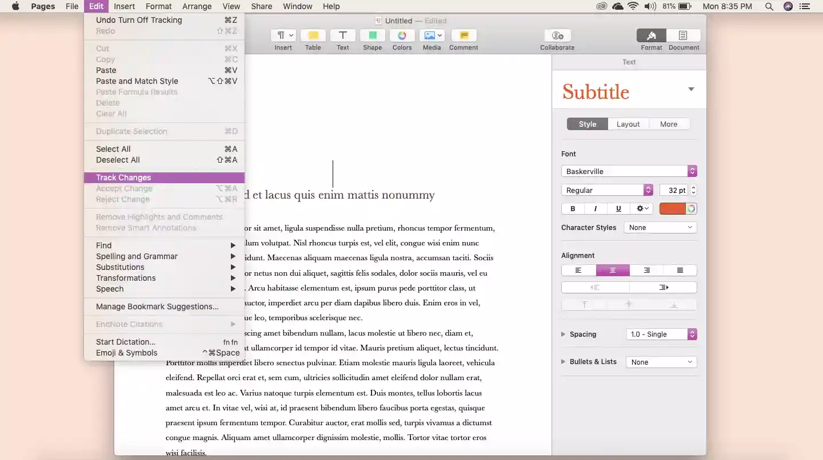This screenshot has height=460, width=823.
Task: Justify the text alignment
Action: (680, 271)
